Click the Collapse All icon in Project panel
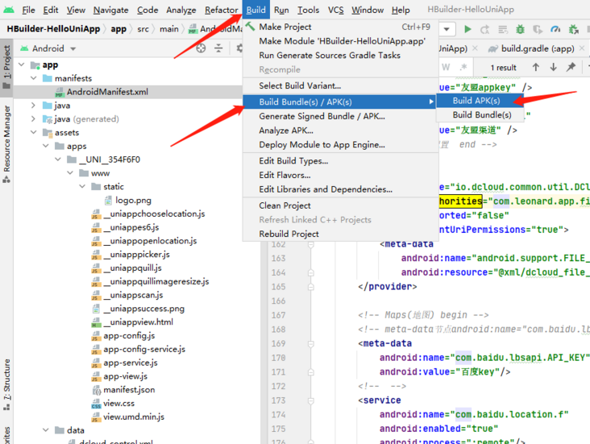Screen dimensions: 590x444 [218, 48]
